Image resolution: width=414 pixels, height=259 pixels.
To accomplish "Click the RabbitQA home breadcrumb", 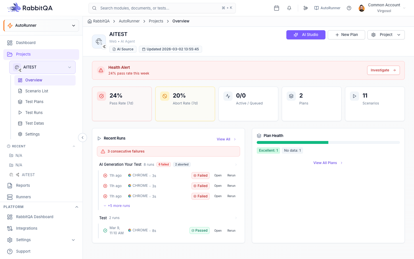I will [x=99, y=21].
